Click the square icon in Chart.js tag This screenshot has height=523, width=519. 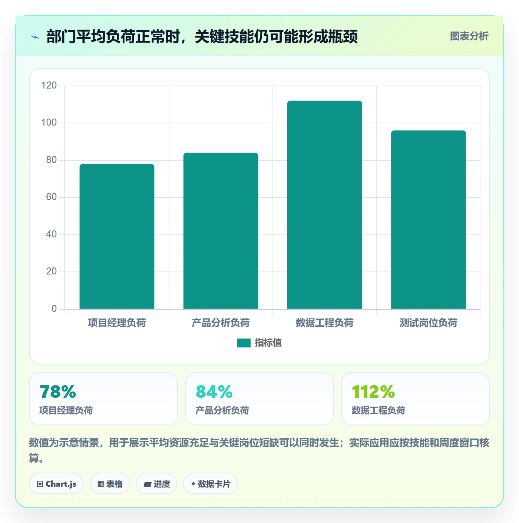pyautogui.click(x=40, y=484)
